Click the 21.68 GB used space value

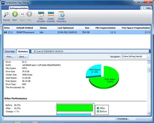point(26,78)
